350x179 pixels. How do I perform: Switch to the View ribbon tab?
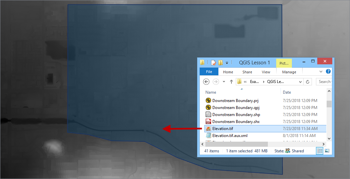coord(266,72)
